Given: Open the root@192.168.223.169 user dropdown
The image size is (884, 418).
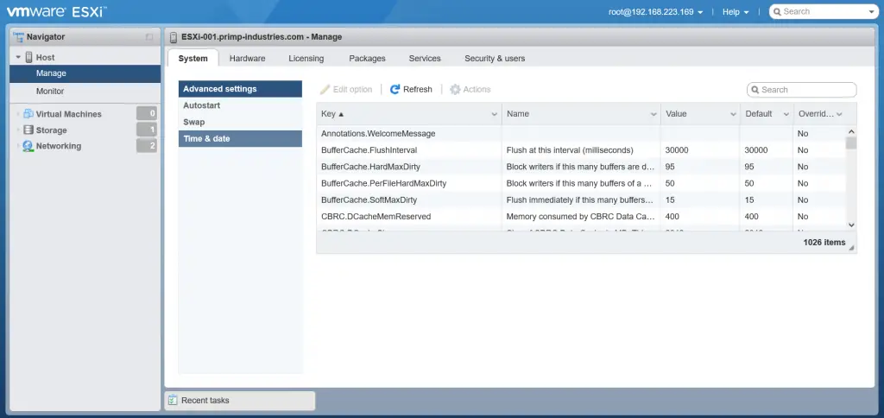Looking at the screenshot, I should tap(656, 11).
